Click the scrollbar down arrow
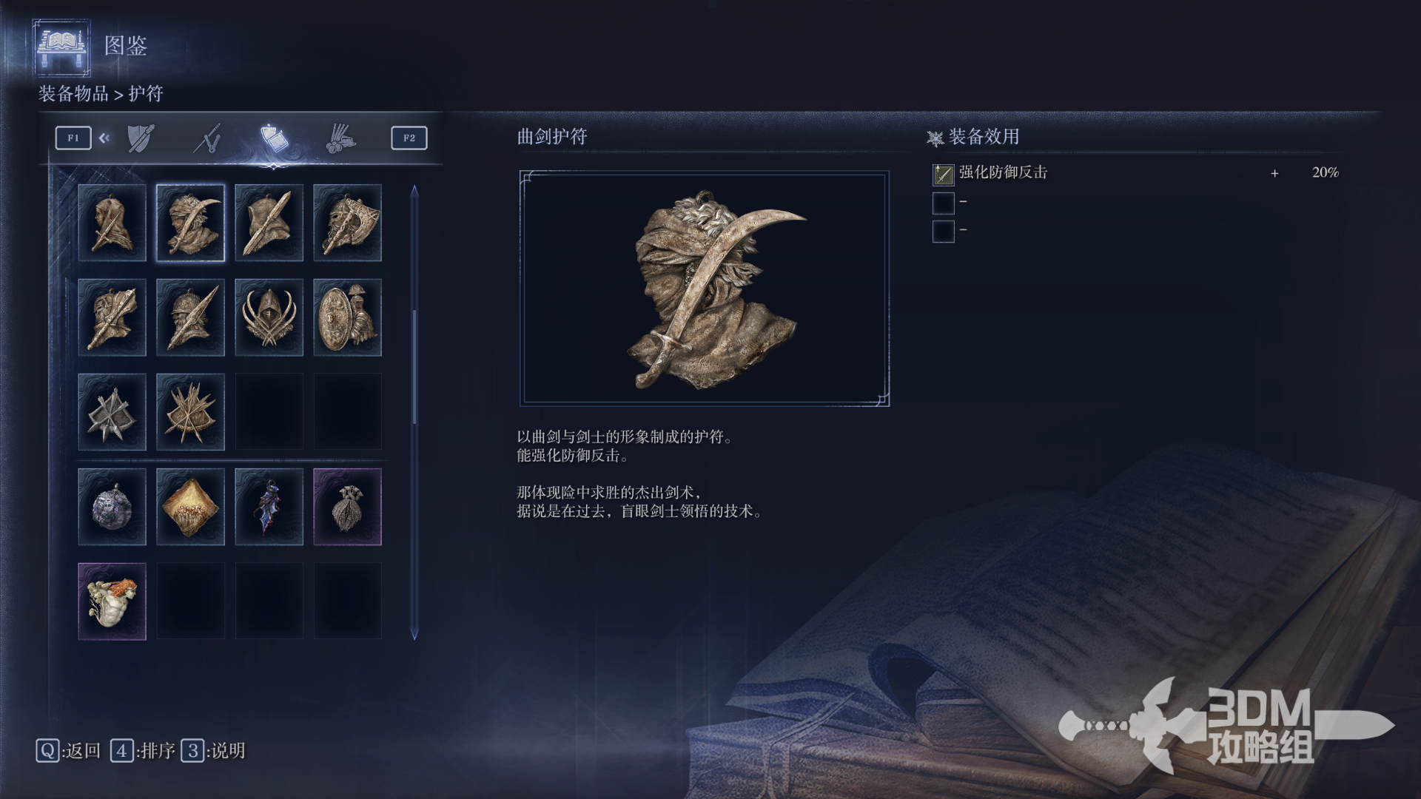 click(414, 633)
